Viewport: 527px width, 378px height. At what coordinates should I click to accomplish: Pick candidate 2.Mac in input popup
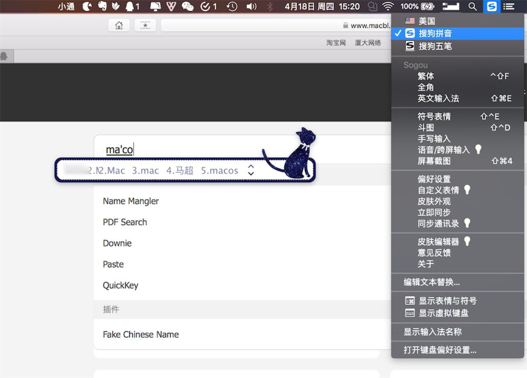112,171
